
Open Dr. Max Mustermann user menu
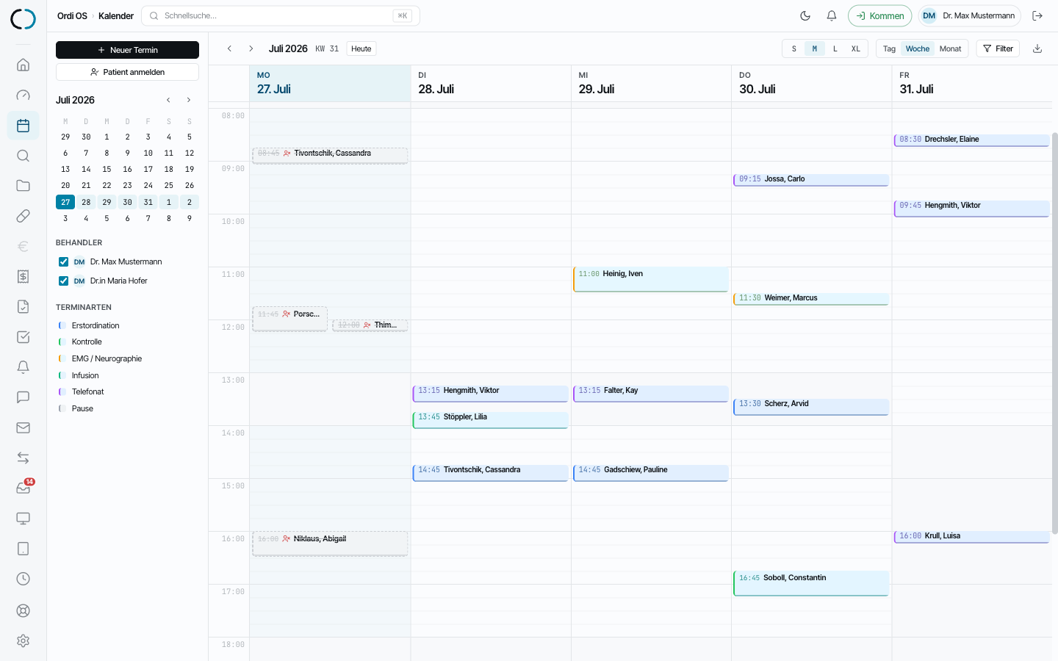pyautogui.click(x=969, y=15)
